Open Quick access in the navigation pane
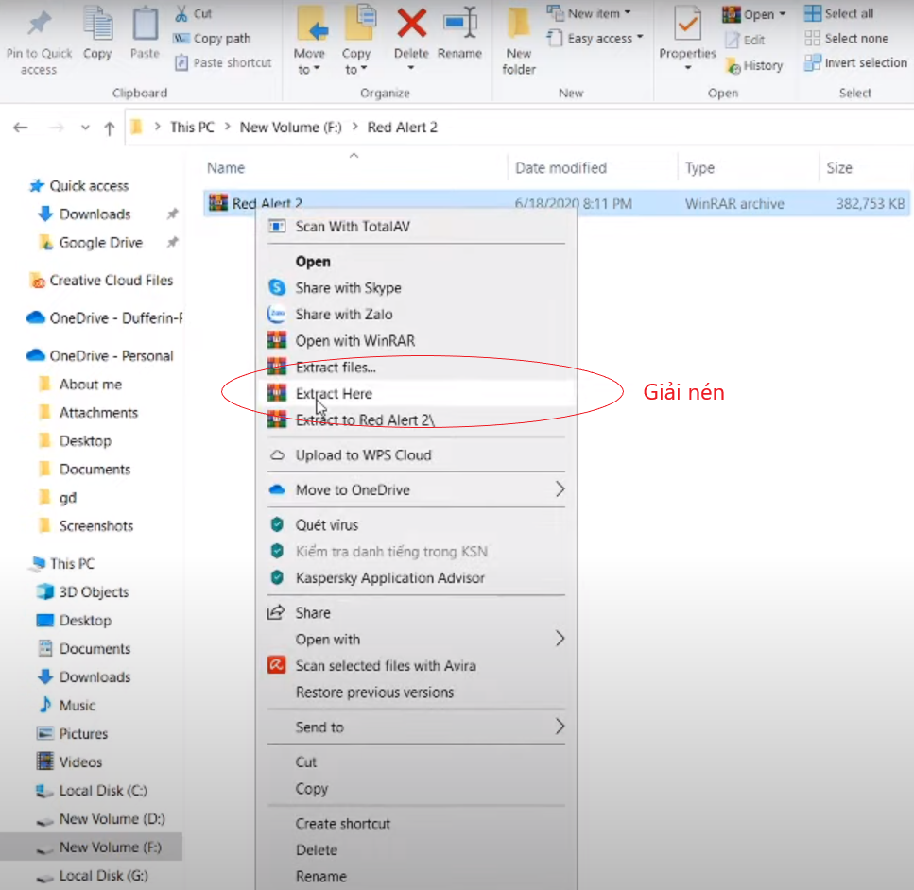The width and height of the screenshot is (914, 890). click(x=79, y=186)
